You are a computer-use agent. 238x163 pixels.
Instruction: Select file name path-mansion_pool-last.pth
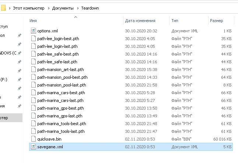coord(62,85)
